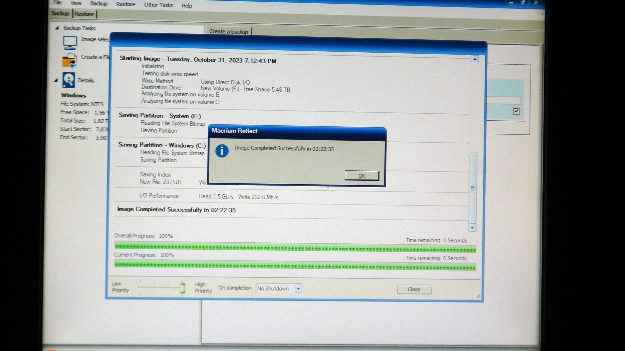625x351 pixels.
Task: Select the Create a backup tab
Action: pyautogui.click(x=229, y=31)
